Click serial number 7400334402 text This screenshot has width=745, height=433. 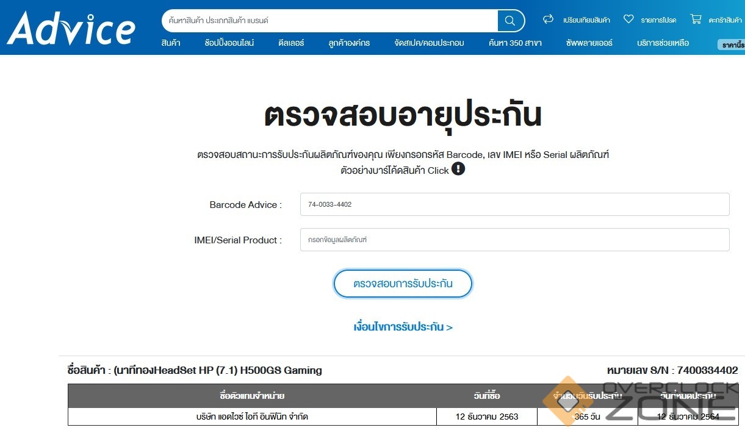(707, 370)
